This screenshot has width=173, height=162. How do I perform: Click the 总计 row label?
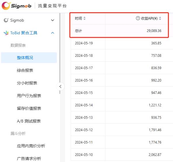[x=78, y=31]
